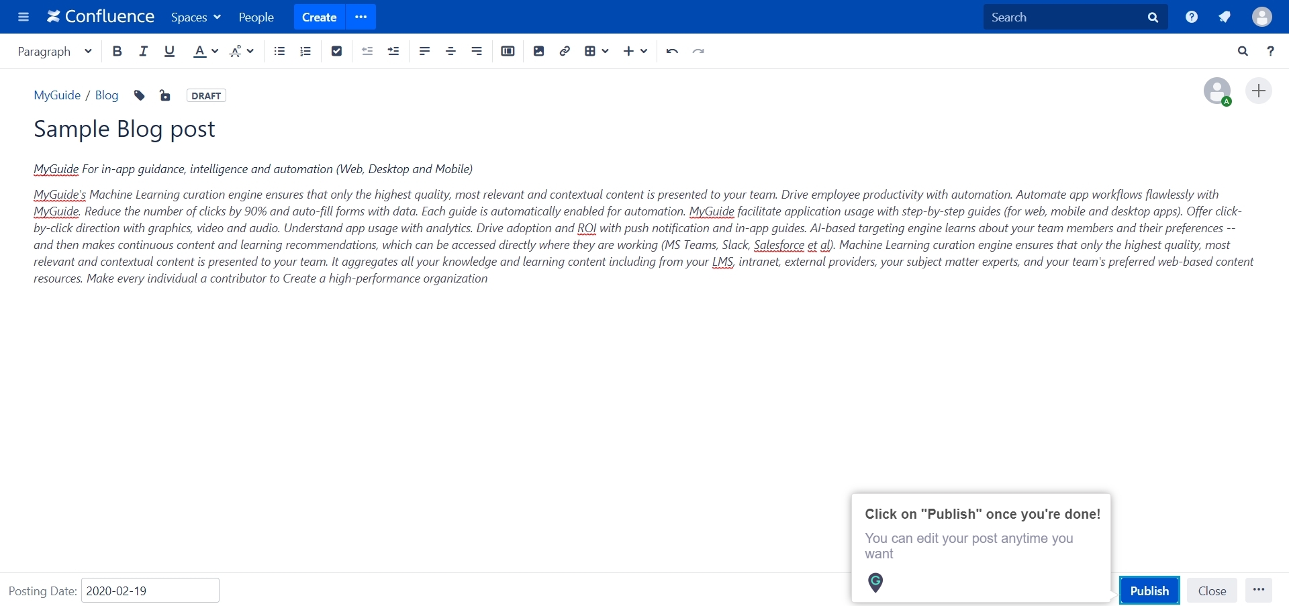
Task: Click the Posting Date input field
Action: click(x=150, y=591)
